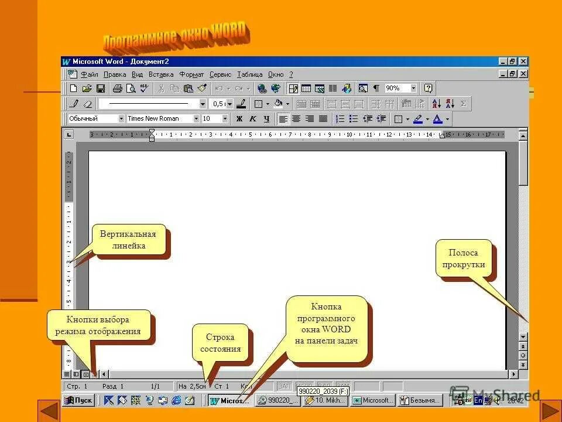Launch Internet Explorer from Quick Launch
The width and height of the screenshot is (562, 422).
(x=176, y=400)
